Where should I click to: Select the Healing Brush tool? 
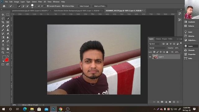[8, 26]
